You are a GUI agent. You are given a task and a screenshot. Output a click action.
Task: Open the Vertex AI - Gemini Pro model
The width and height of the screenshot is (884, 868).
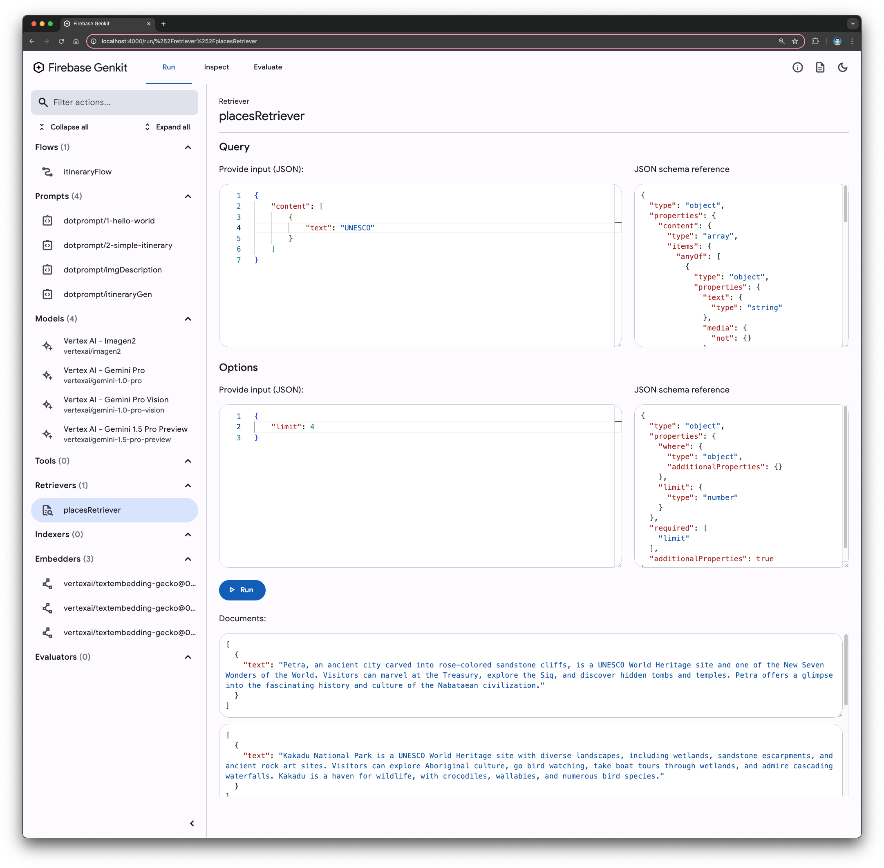tap(114, 375)
